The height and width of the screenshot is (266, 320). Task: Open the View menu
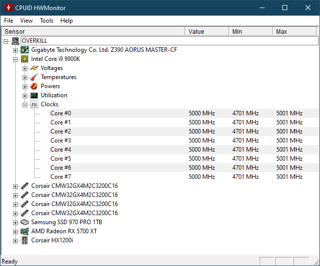(26, 21)
